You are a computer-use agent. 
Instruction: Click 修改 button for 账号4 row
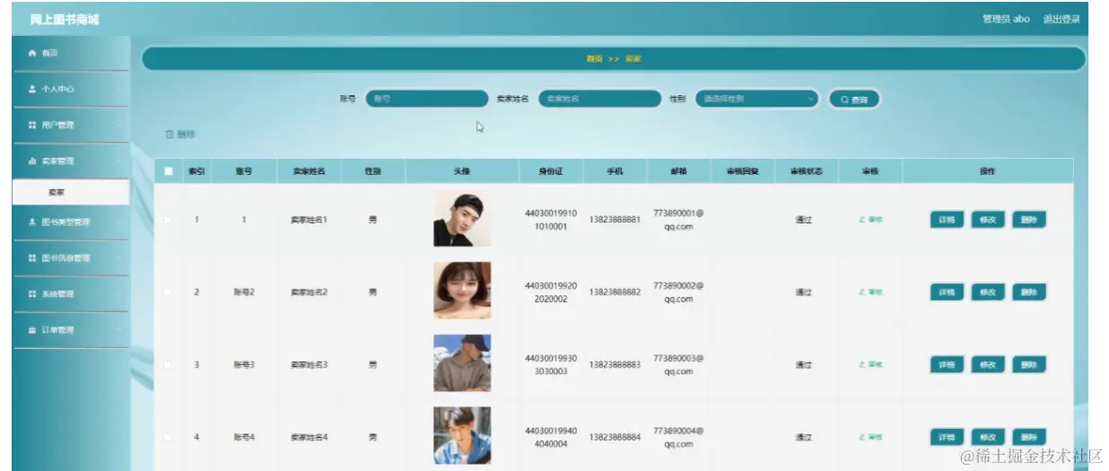[988, 438]
